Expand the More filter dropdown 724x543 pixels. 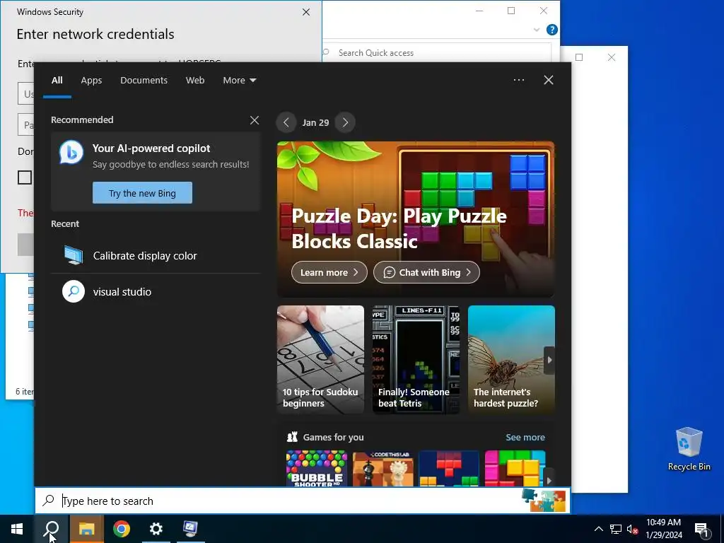tap(239, 81)
